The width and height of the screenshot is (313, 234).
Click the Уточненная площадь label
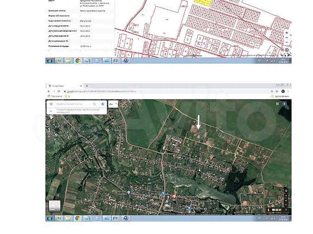(x=58, y=46)
